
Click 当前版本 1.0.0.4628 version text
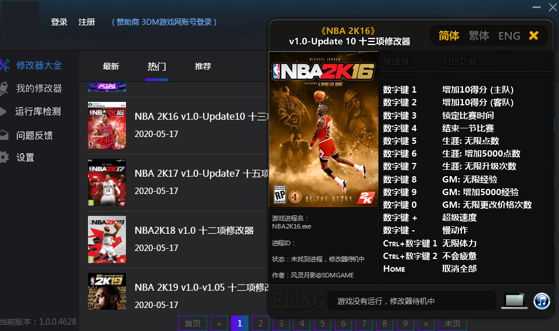coord(38,322)
